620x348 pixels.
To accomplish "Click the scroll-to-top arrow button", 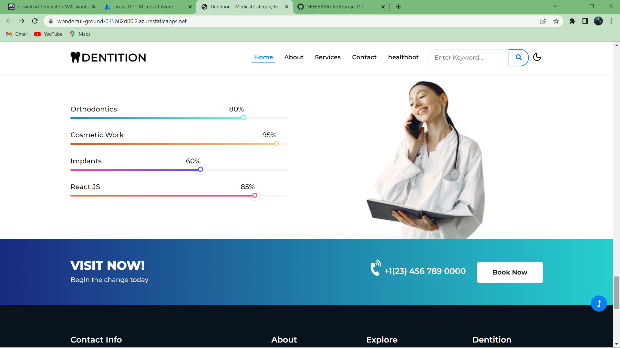I will tap(599, 304).
